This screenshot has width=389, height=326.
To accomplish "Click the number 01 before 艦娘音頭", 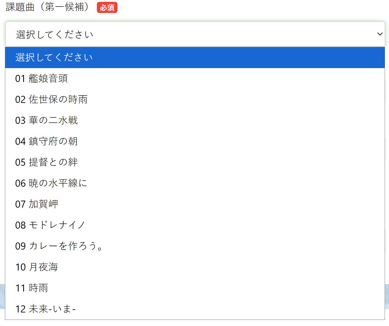I will tap(20, 79).
